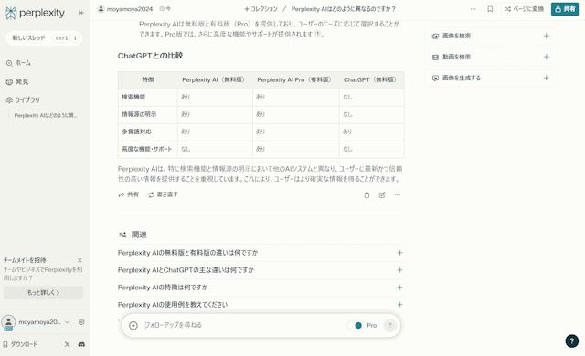Click ダウンロード in the sidebar footer
Image resolution: width=585 pixels, height=356 pixels.
tap(20, 344)
